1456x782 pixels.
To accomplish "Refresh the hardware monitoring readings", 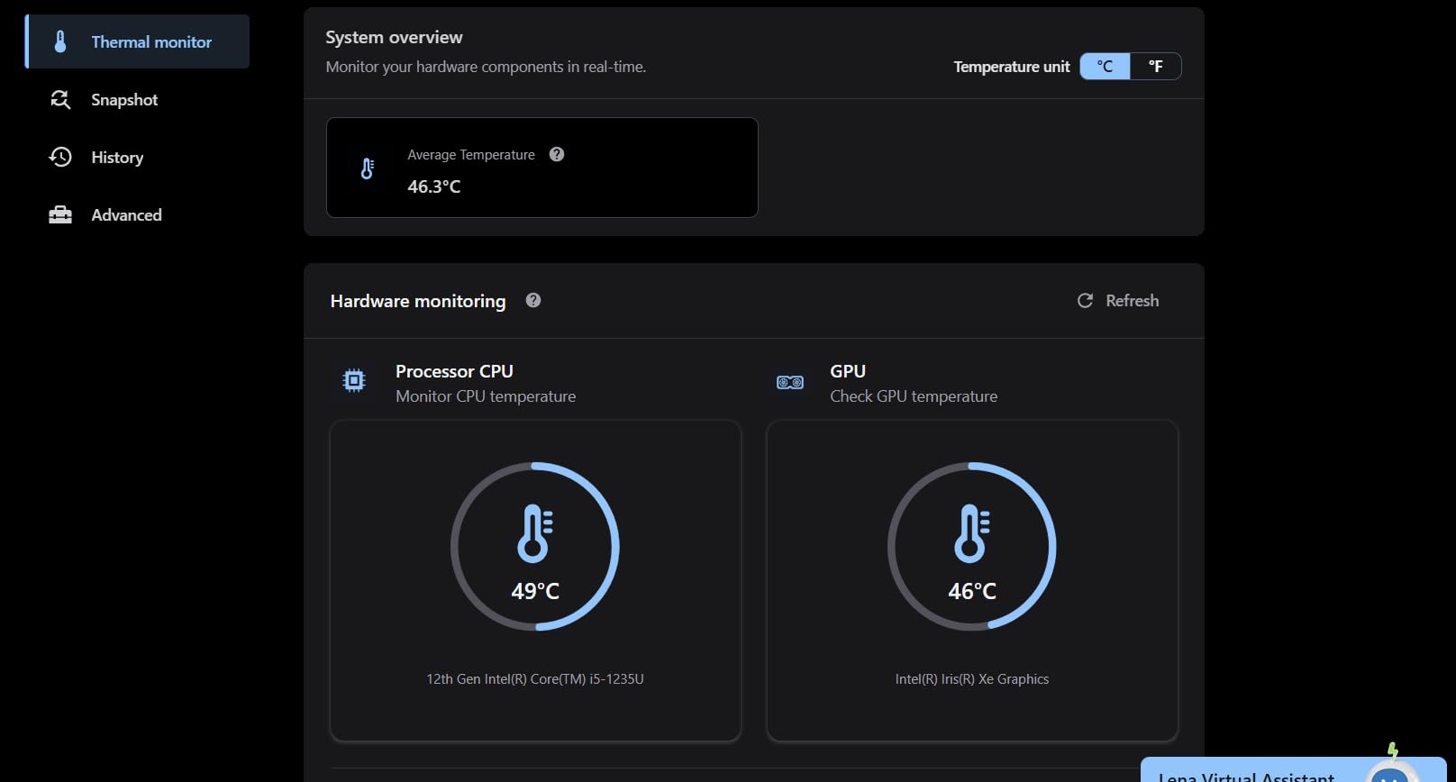I will (x=1118, y=301).
